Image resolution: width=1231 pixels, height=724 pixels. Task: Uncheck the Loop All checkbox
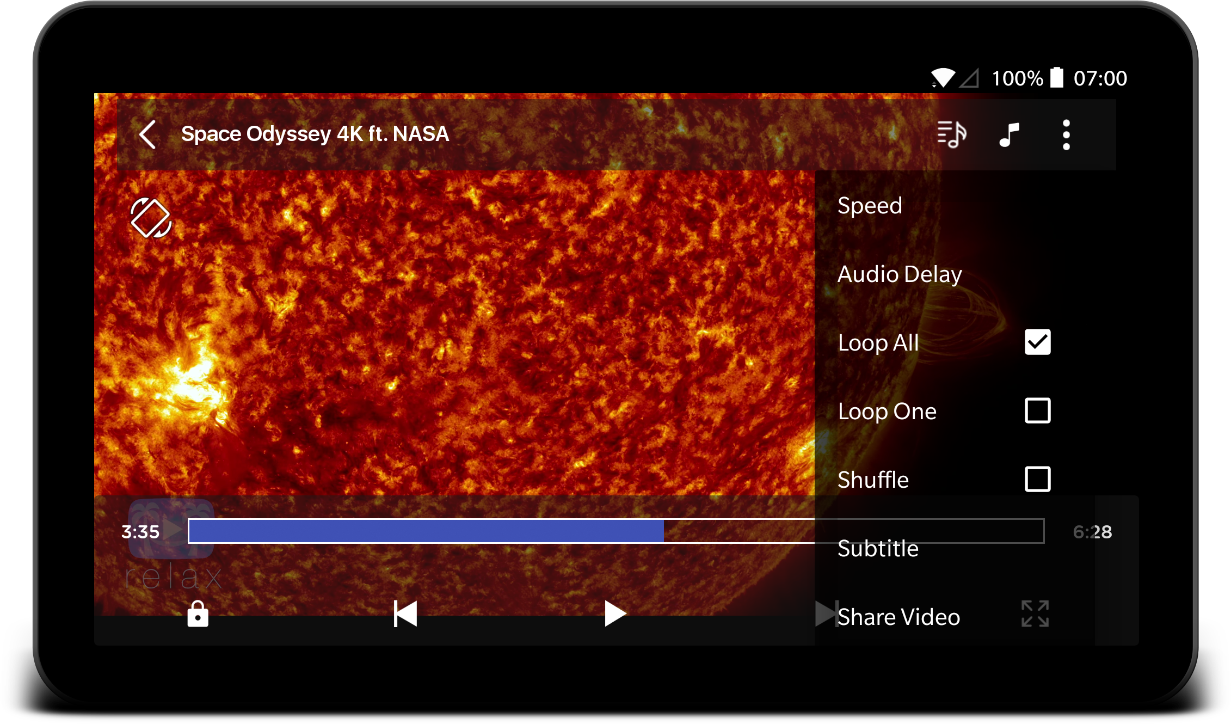tap(1037, 342)
